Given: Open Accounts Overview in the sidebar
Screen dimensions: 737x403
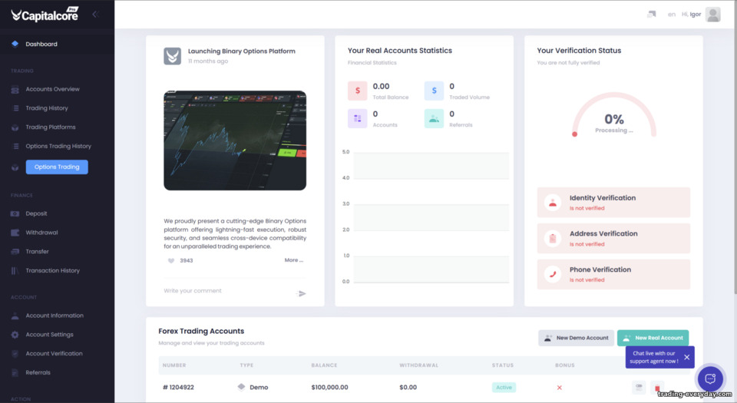Looking at the screenshot, I should coord(52,89).
